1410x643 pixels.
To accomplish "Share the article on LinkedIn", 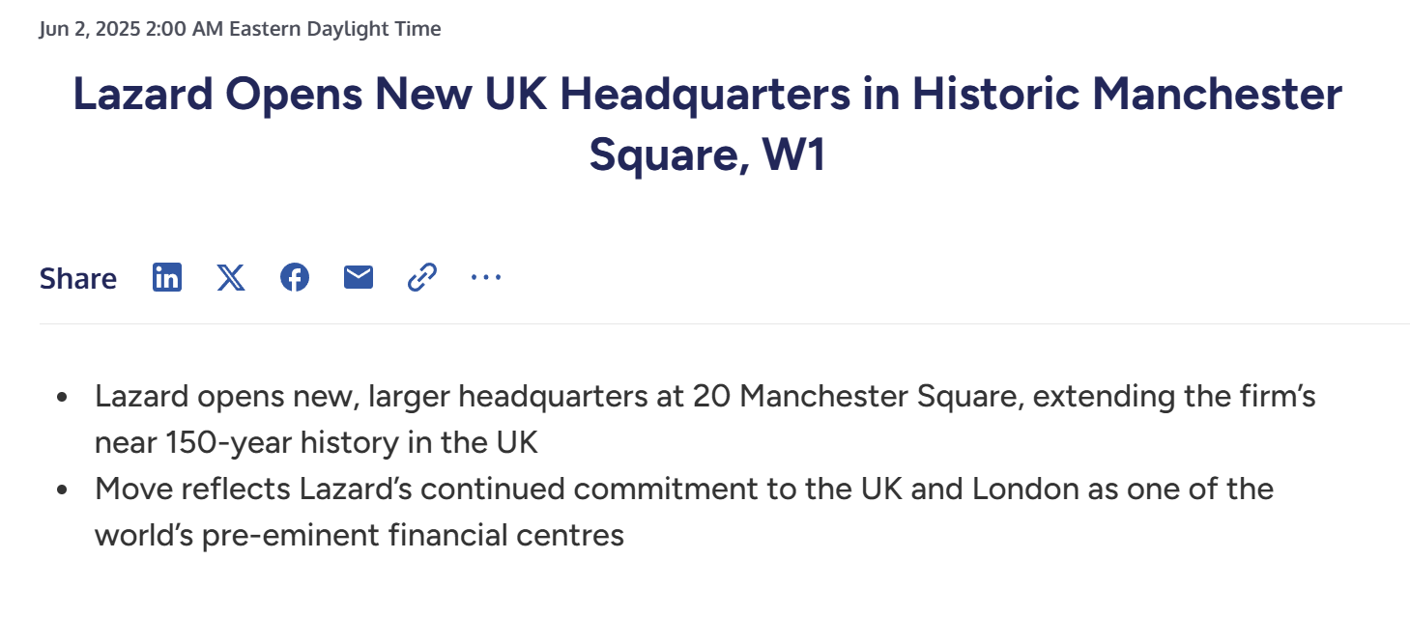I will 167,278.
